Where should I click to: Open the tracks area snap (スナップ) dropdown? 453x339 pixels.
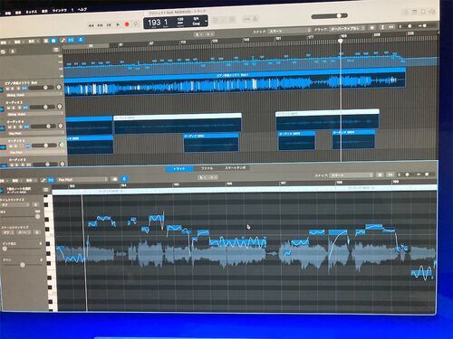pyautogui.click(x=289, y=31)
